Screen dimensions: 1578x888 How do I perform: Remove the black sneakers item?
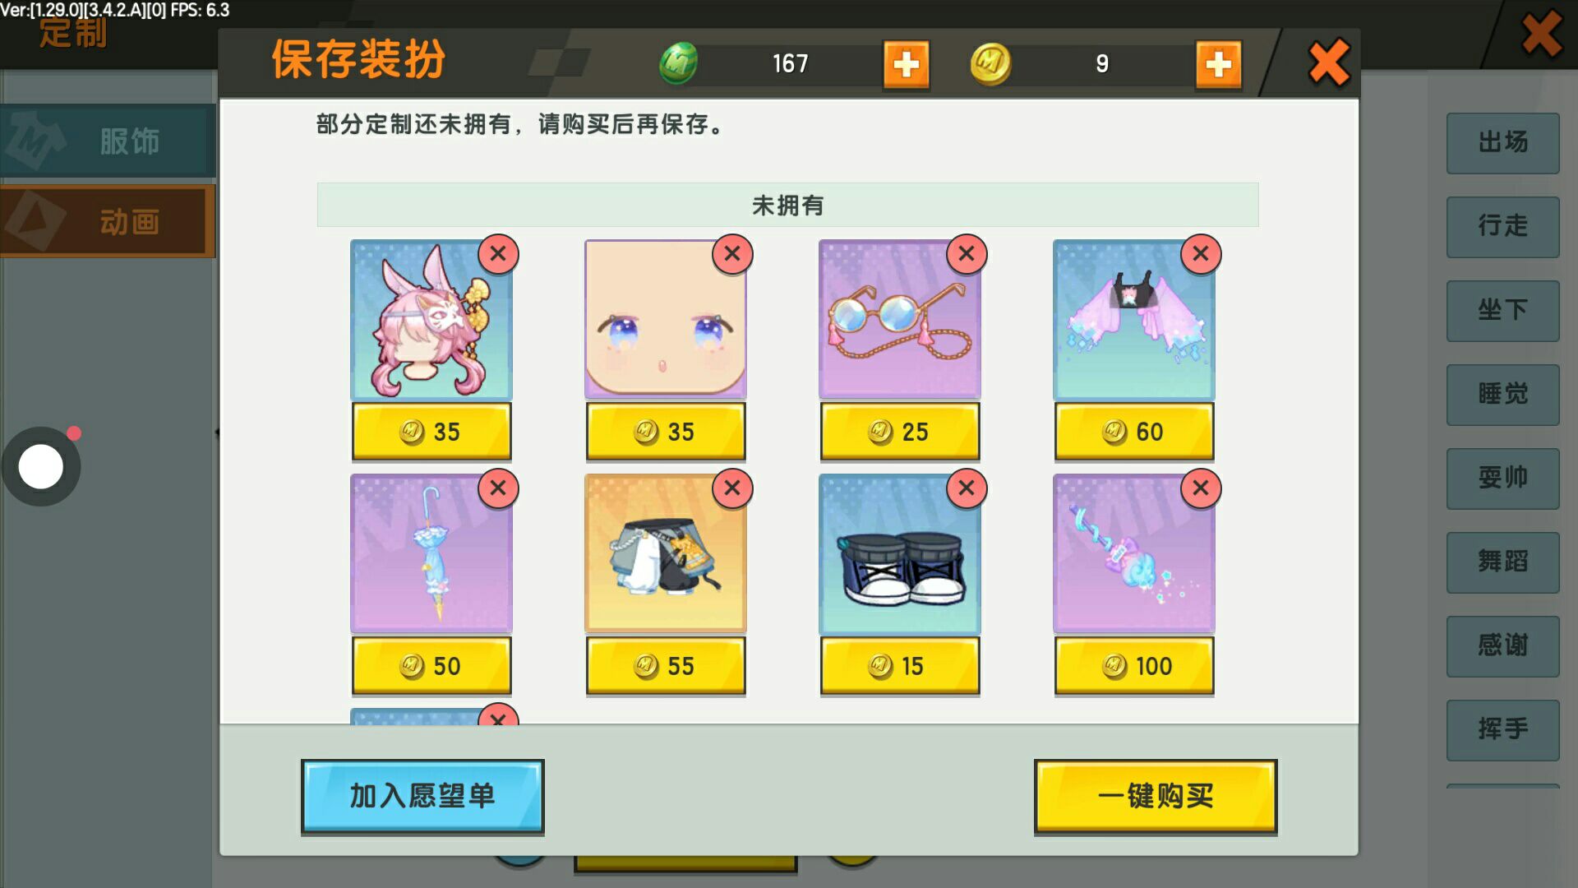tap(967, 488)
